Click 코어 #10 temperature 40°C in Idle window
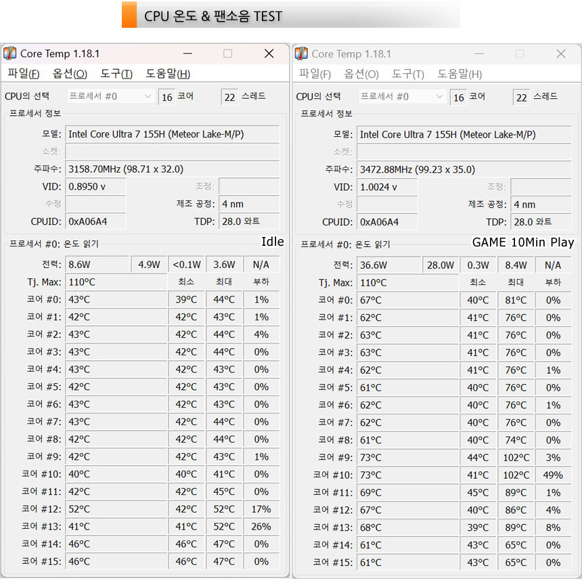This screenshot has height=583, width=582. coord(116,474)
